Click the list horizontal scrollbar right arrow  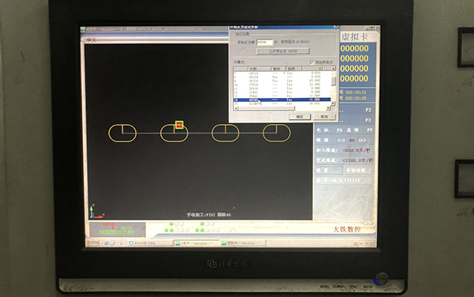(x=329, y=108)
